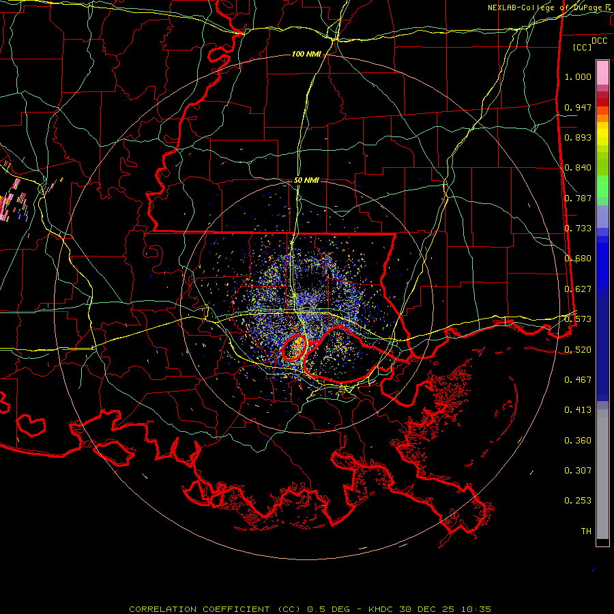Select the 0.947 legend value
The image size is (614, 614).
point(578,107)
